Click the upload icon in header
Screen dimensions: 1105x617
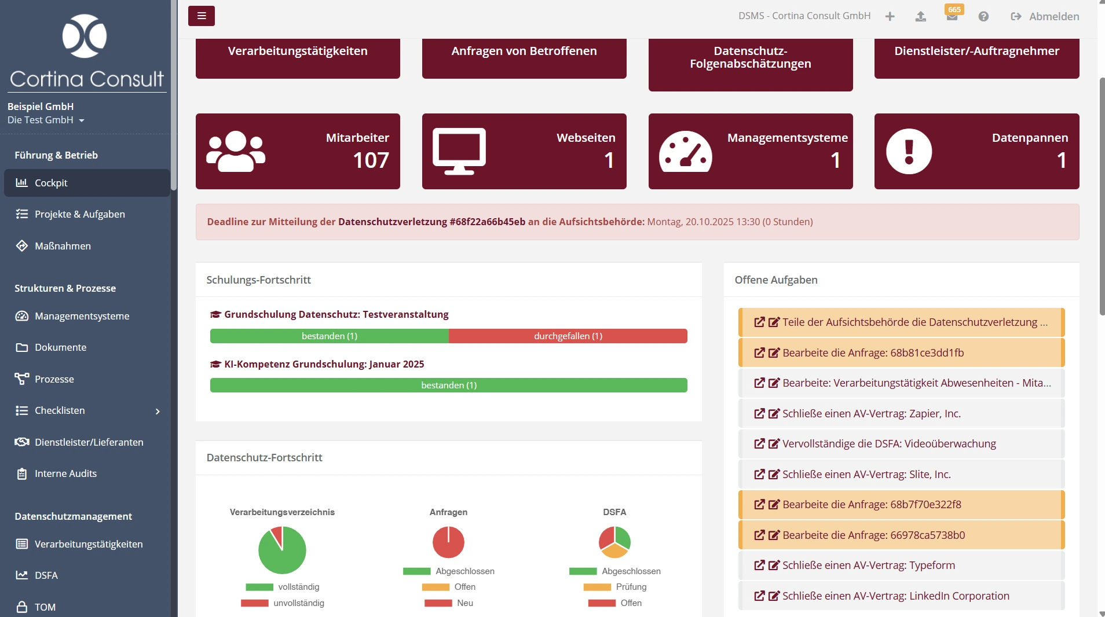pyautogui.click(x=920, y=17)
